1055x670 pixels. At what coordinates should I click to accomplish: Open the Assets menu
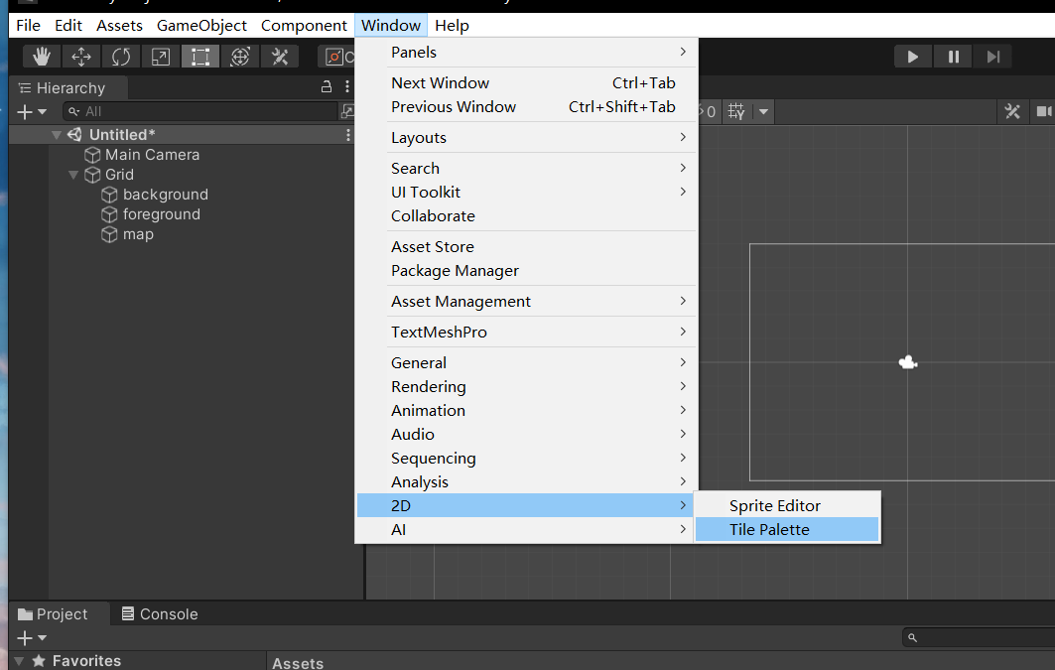[119, 26]
